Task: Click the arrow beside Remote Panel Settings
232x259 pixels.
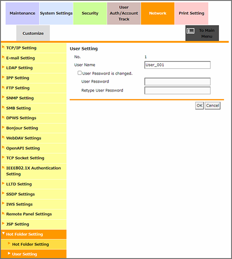Action: pos(3,213)
